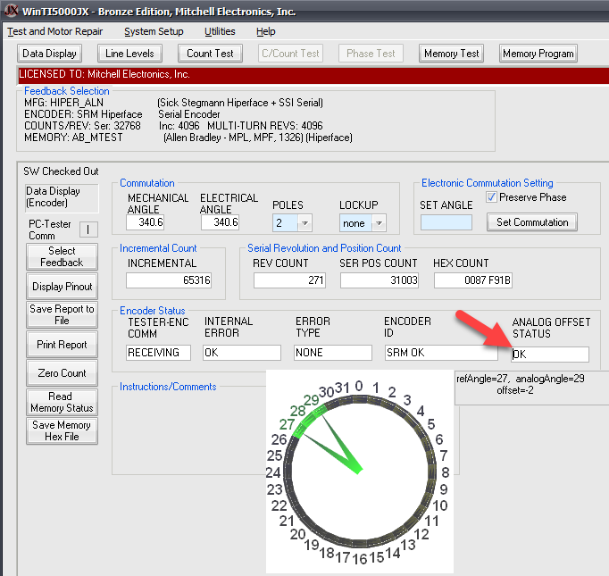Open Memory Program function
The image size is (609, 576).
point(538,54)
